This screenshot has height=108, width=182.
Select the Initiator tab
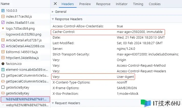tap(121, 4)
